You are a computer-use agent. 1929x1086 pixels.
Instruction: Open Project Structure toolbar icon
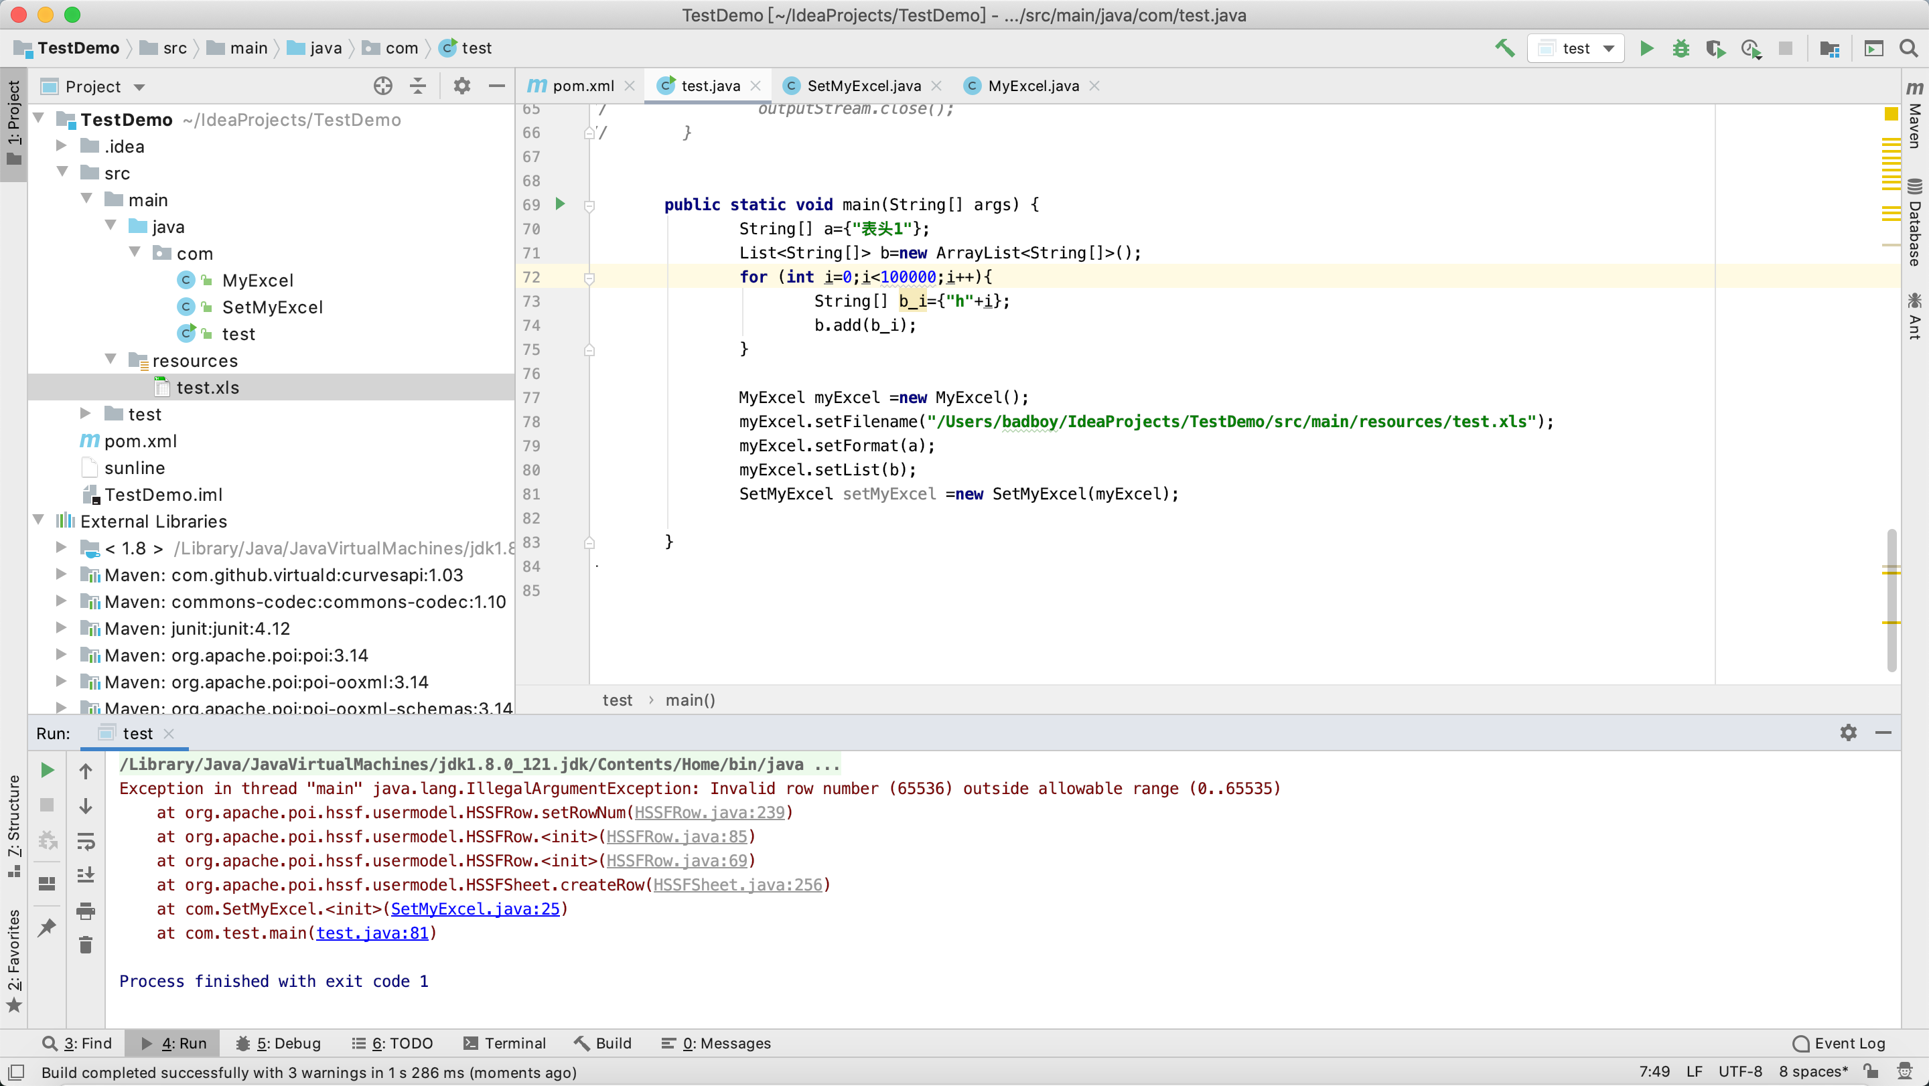point(1829,49)
